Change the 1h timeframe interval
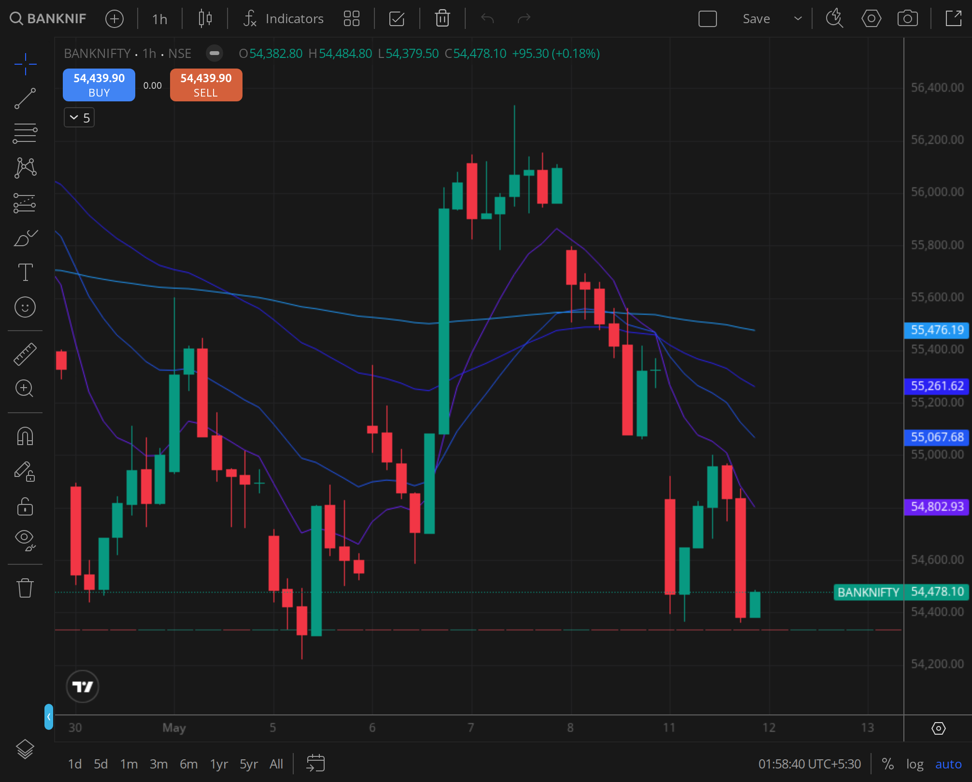The height and width of the screenshot is (782, 972). click(x=159, y=19)
